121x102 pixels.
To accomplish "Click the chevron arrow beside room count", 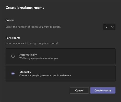I will coord(112,27).
